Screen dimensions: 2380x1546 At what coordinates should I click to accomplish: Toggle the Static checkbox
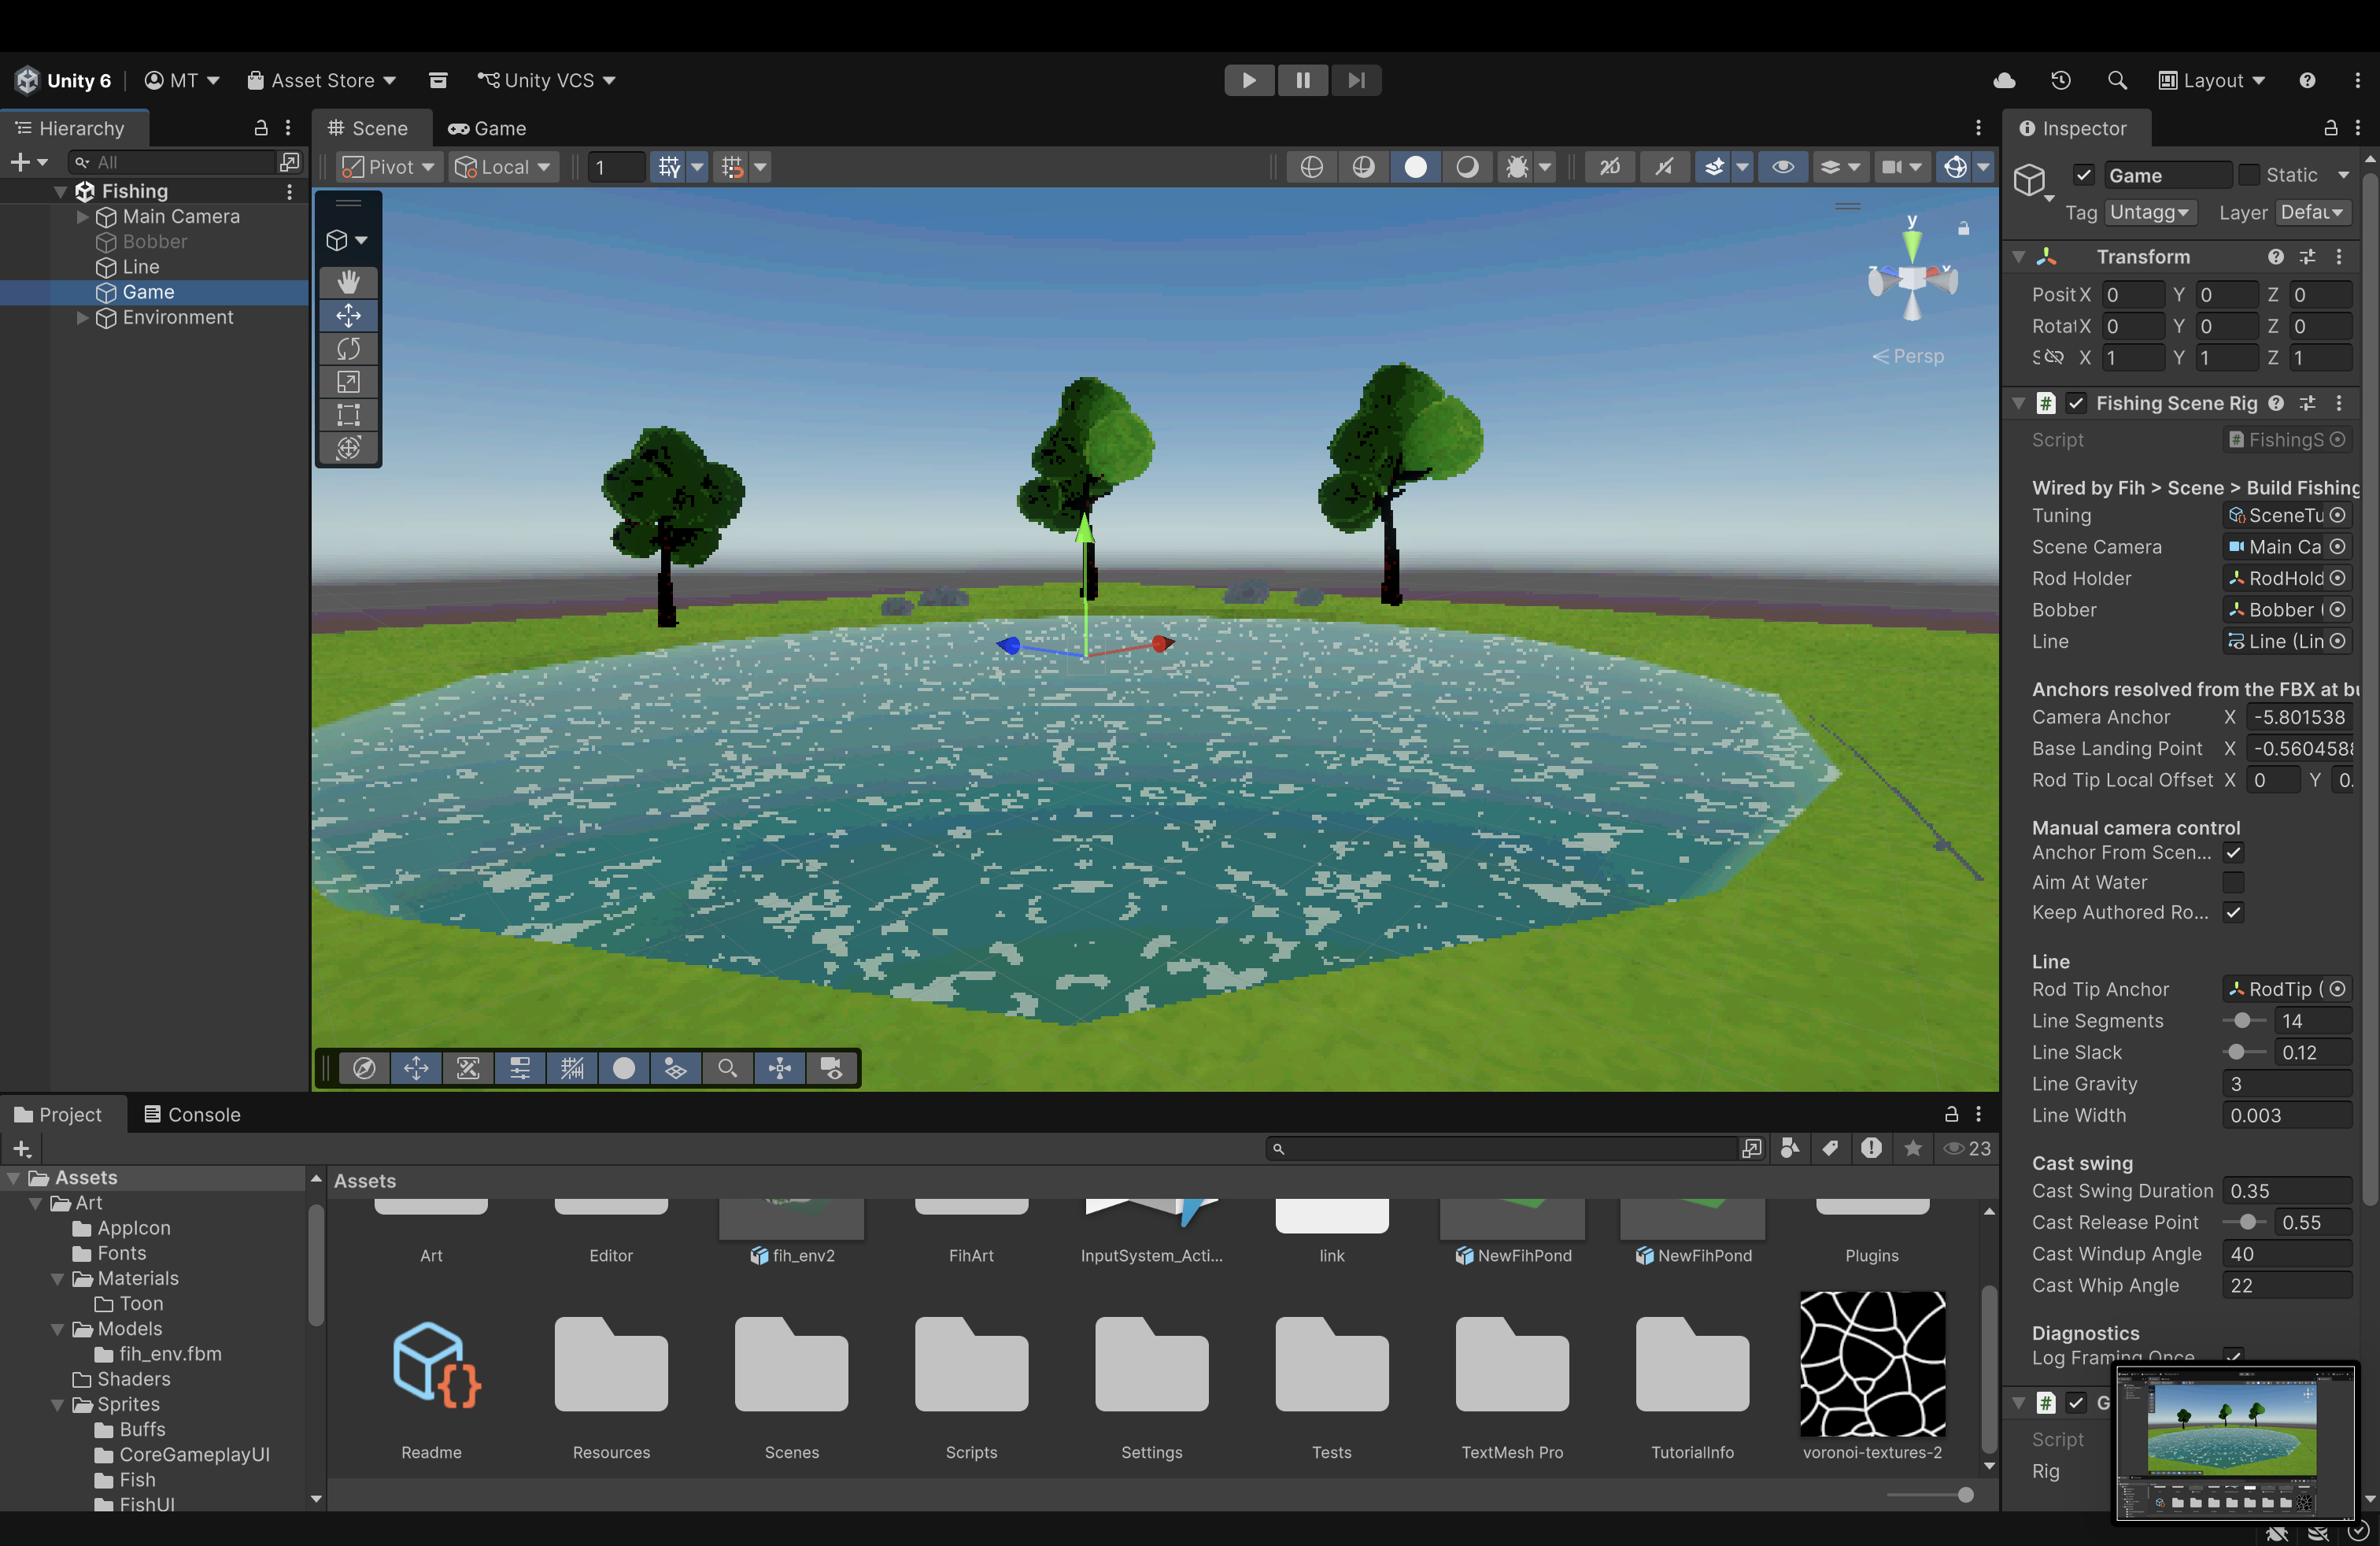point(2248,175)
